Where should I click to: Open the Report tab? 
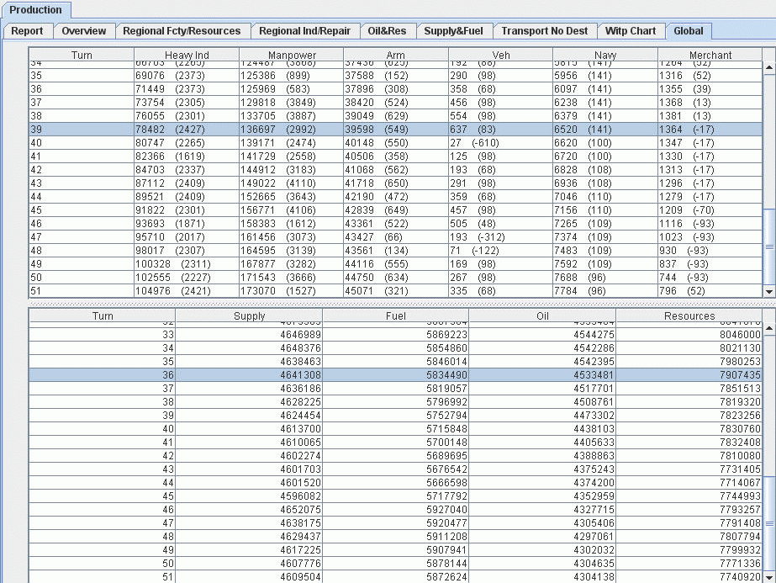click(x=27, y=31)
